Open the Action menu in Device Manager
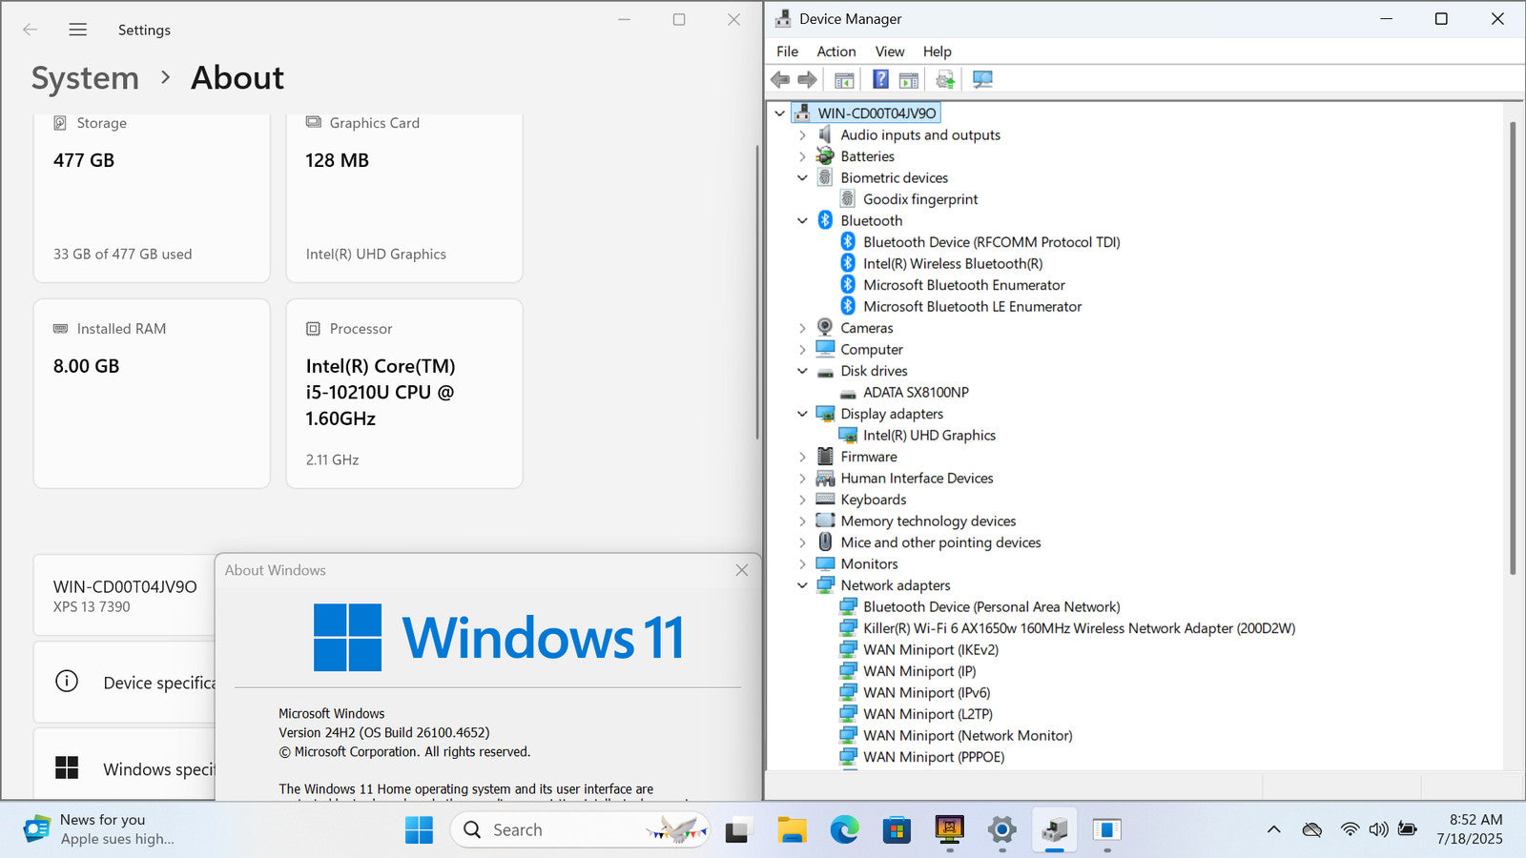Image resolution: width=1526 pixels, height=858 pixels. pos(835,51)
